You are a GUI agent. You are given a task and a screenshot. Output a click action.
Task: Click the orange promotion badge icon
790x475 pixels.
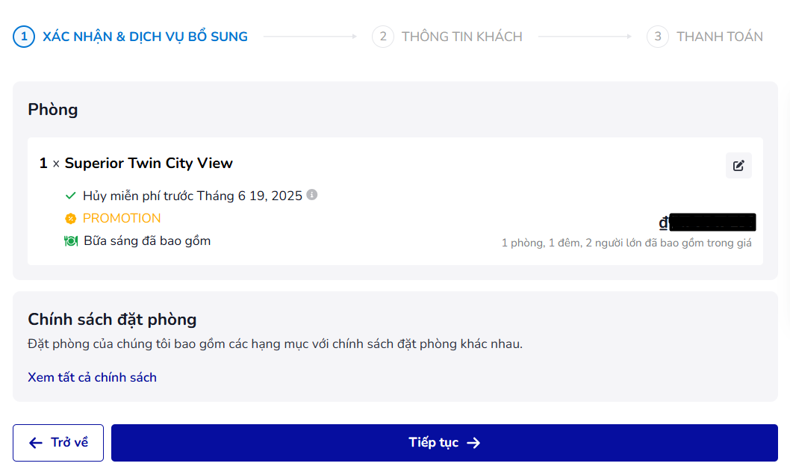pyautogui.click(x=71, y=219)
